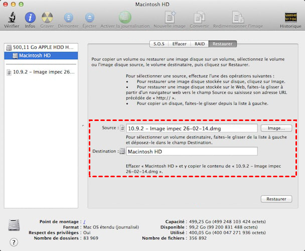Click the Restaurer button at bottom right
Screen dimensions: 305x251
(276, 199)
